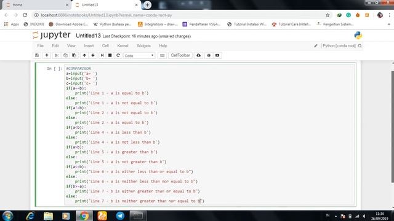Click the gift icon in the Jupyter toolbar
The height and width of the screenshot is (221, 394).
(x=209, y=55)
